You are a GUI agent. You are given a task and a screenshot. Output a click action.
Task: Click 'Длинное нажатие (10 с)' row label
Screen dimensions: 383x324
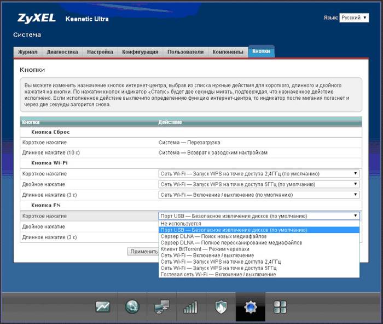coord(51,153)
